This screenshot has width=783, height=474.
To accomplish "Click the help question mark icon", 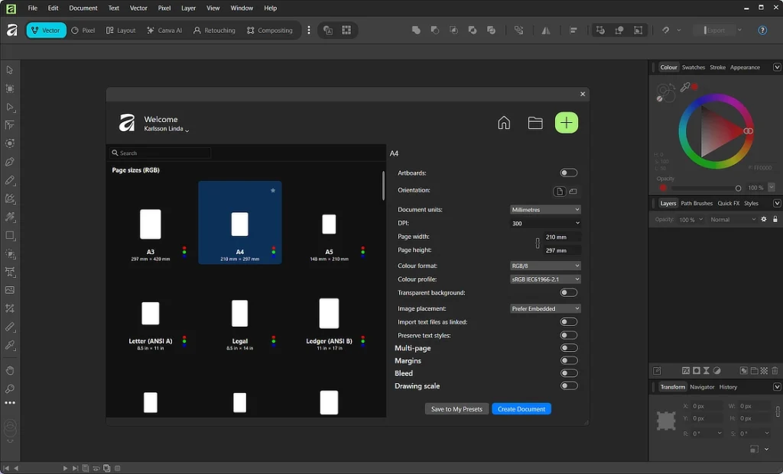I will point(762,31).
